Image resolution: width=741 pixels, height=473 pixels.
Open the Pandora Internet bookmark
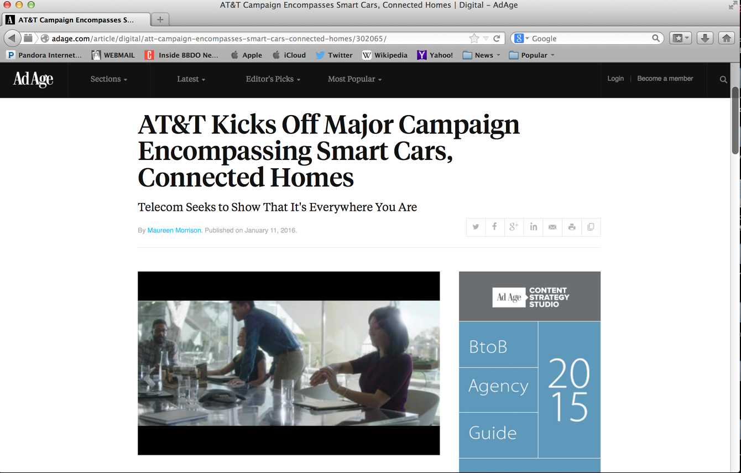(x=44, y=55)
